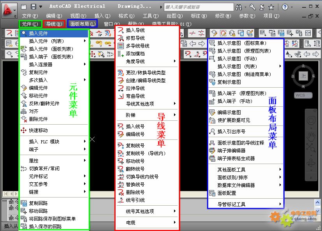Click the 拉伸导线 icon
The height and width of the screenshot is (231, 322).
click(x=121, y=88)
